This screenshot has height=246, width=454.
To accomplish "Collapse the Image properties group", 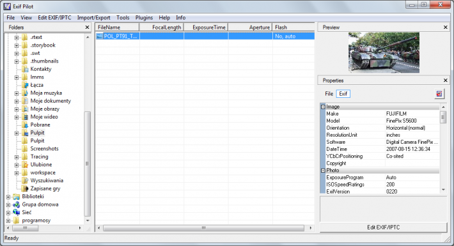I will [x=323, y=107].
